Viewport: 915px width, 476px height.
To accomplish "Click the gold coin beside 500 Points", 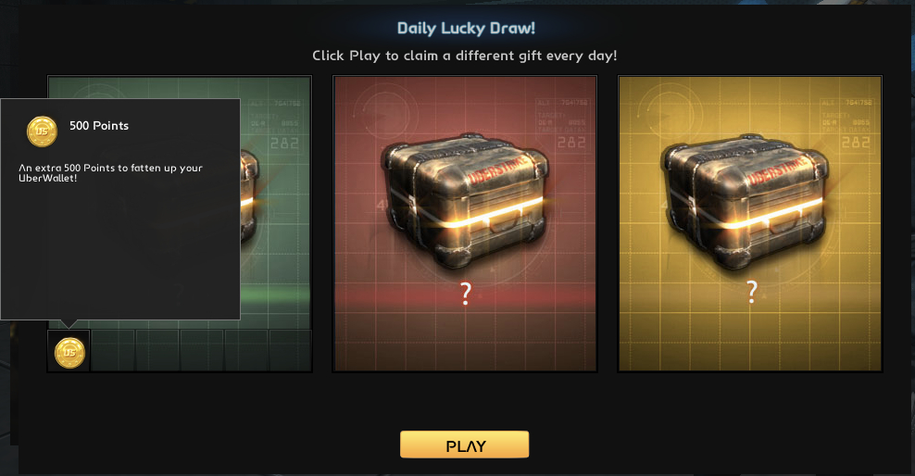I will (42, 131).
